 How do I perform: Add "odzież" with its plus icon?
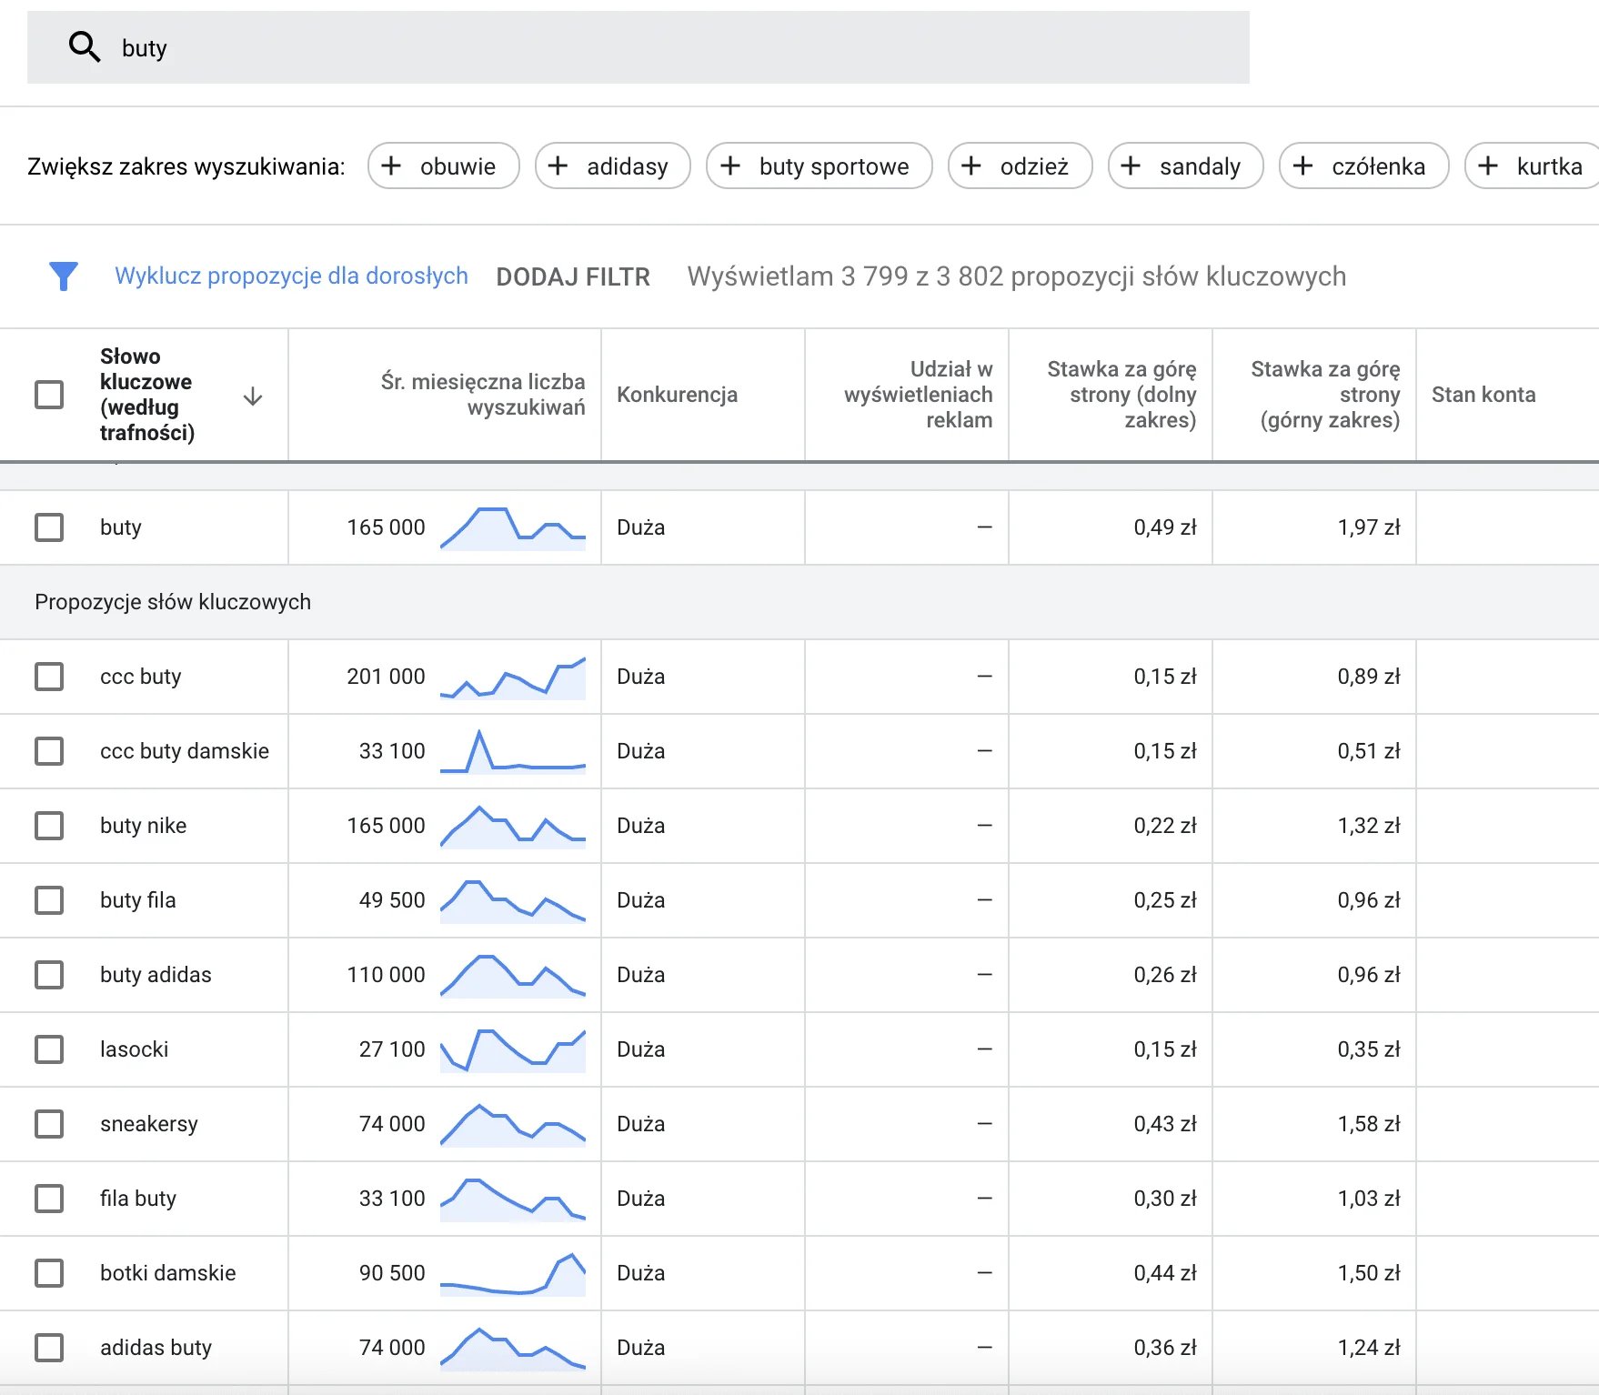click(x=972, y=166)
